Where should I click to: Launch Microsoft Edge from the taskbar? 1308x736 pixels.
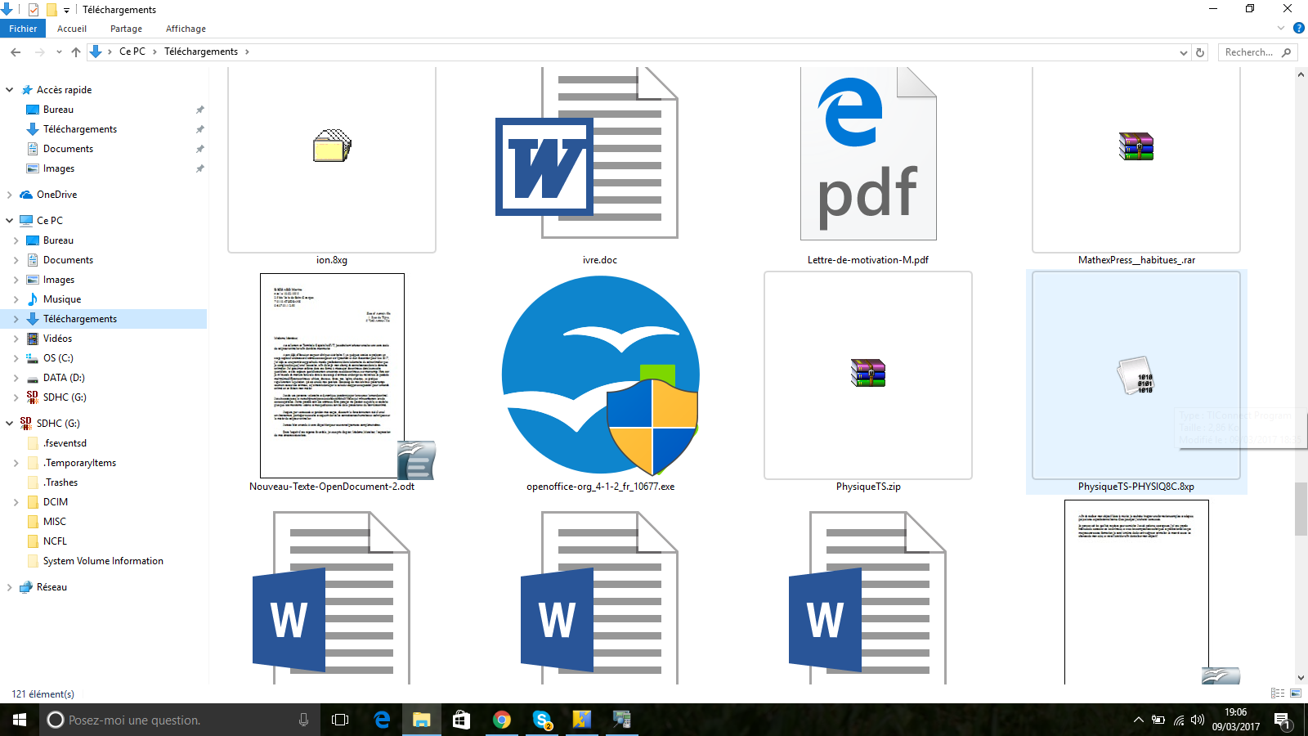(382, 720)
